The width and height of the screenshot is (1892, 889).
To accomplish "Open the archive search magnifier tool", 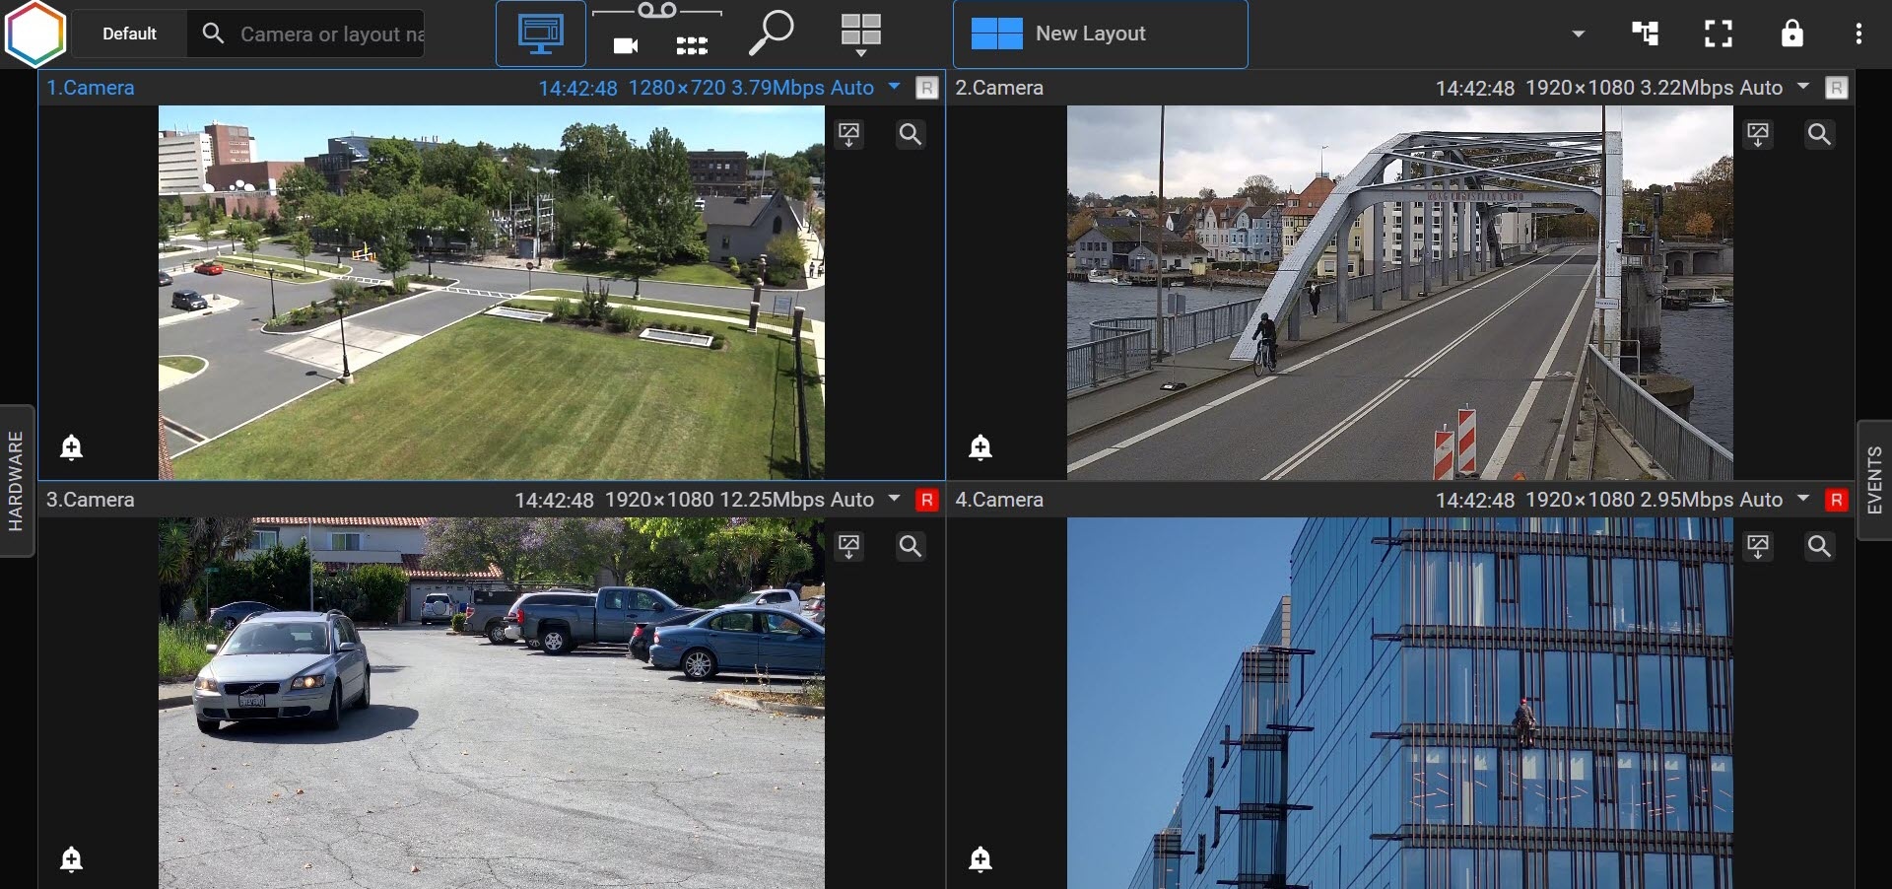I will (x=771, y=34).
